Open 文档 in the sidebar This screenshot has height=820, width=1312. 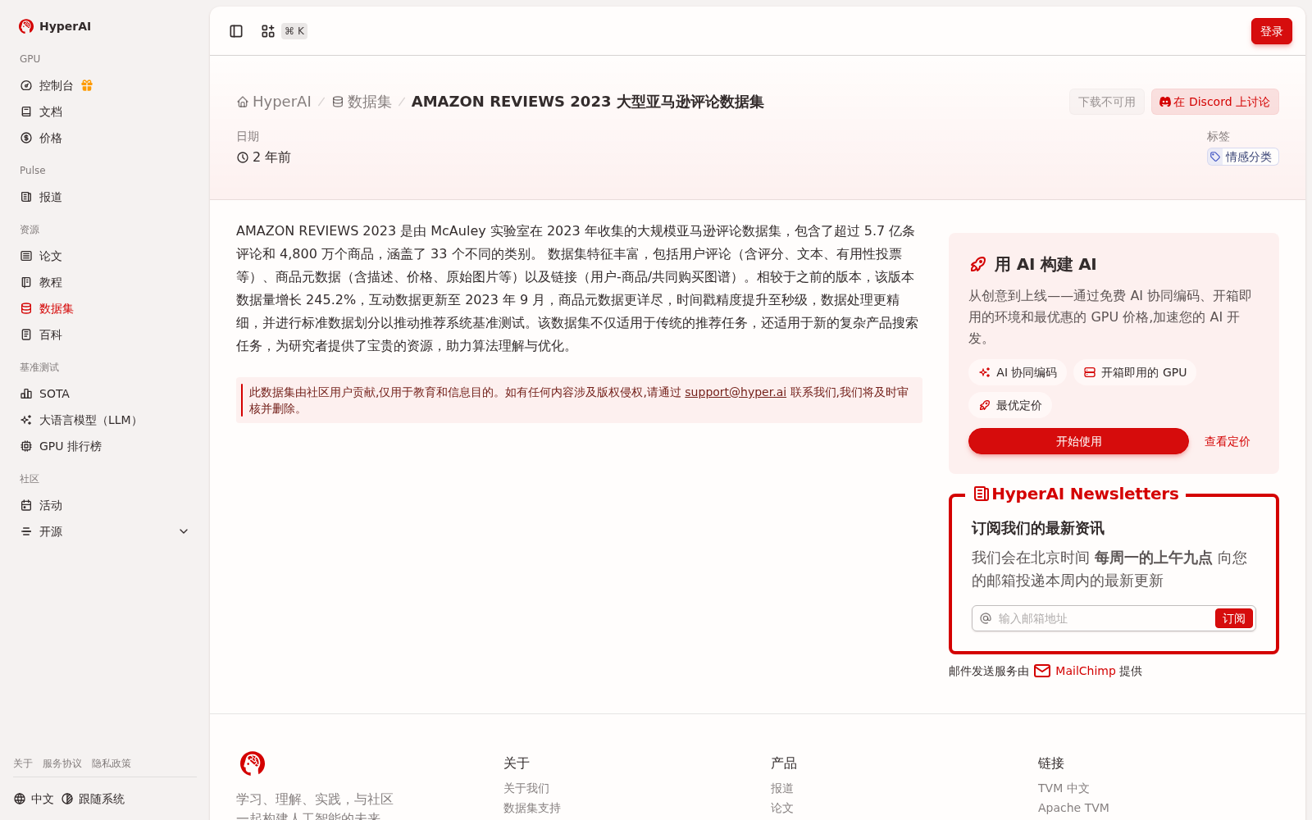51,112
